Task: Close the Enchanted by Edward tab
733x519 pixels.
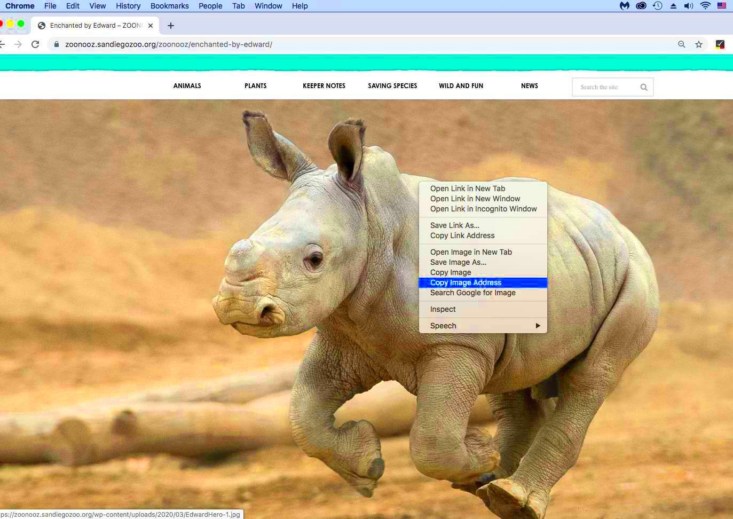Action: click(151, 26)
